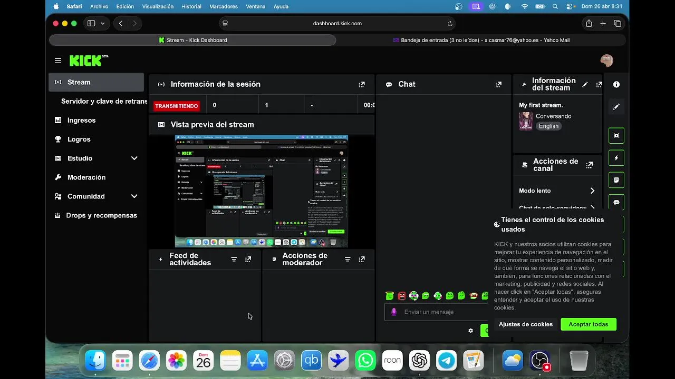
Task: Pop out the Información de la sesión panel
Action: (362, 84)
